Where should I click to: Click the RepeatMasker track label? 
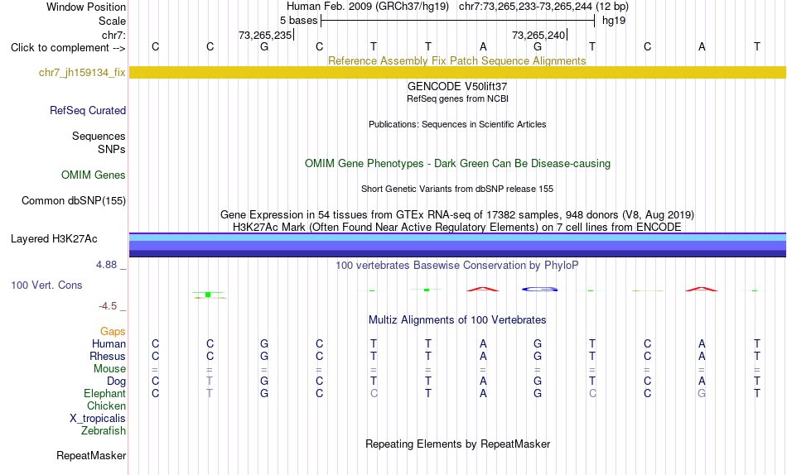click(91, 455)
